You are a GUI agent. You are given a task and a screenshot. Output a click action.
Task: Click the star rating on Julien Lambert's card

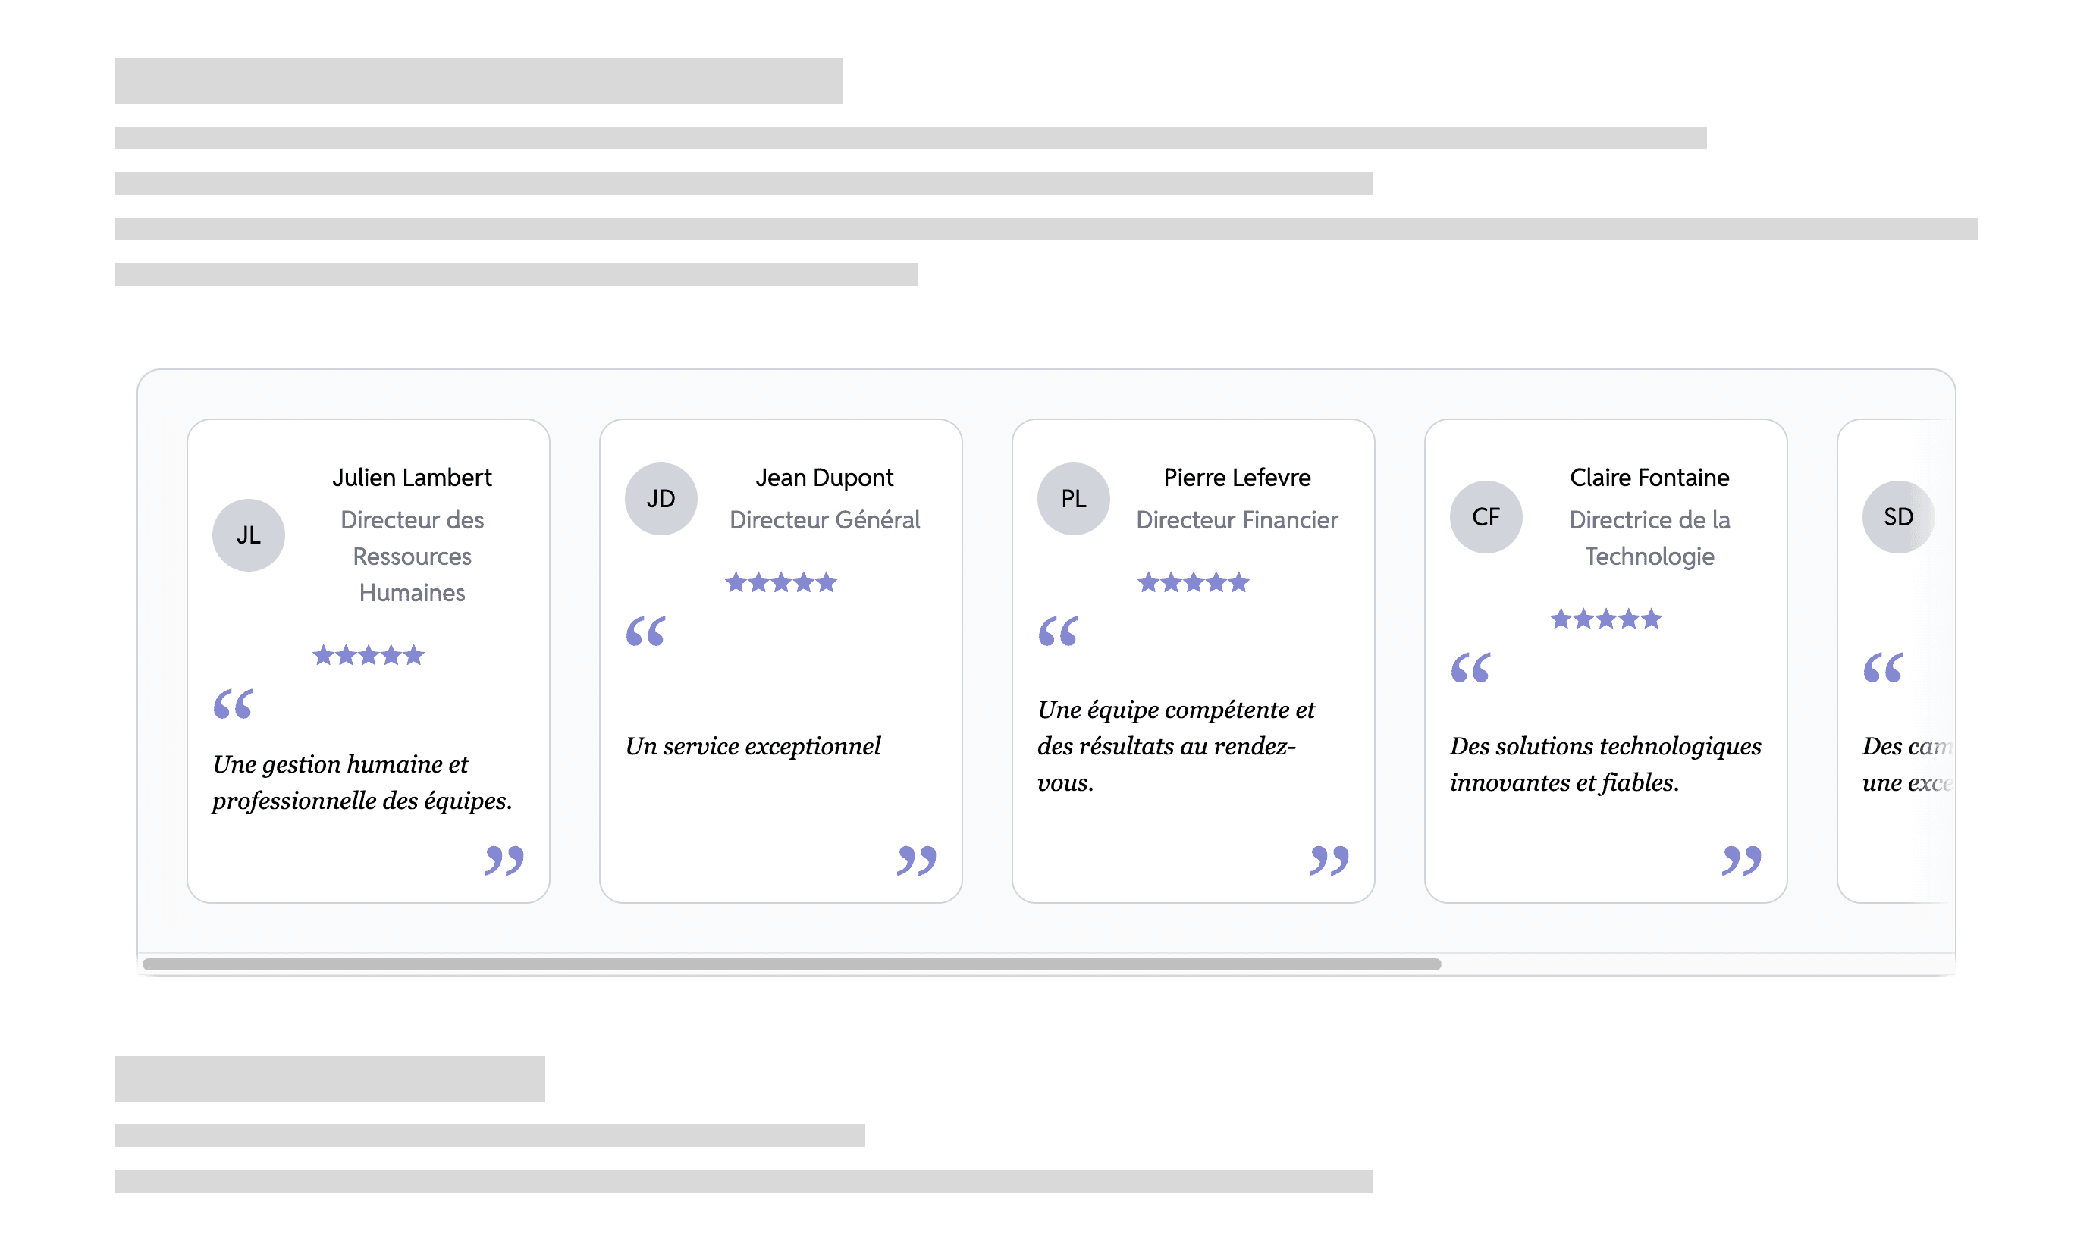pyautogui.click(x=368, y=654)
